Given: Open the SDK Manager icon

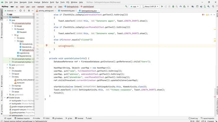Looking at the screenshot, I should coord(208,6).
